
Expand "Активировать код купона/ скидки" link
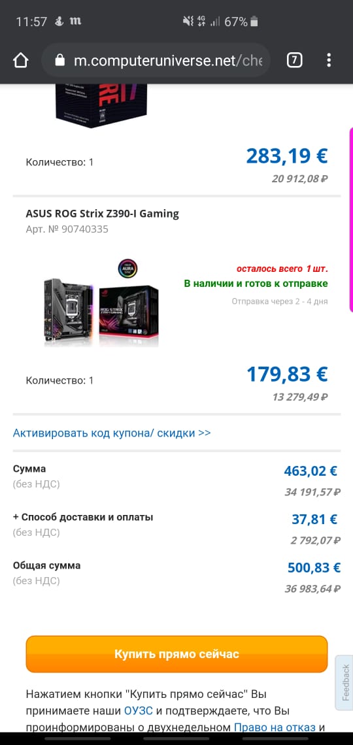(112, 433)
